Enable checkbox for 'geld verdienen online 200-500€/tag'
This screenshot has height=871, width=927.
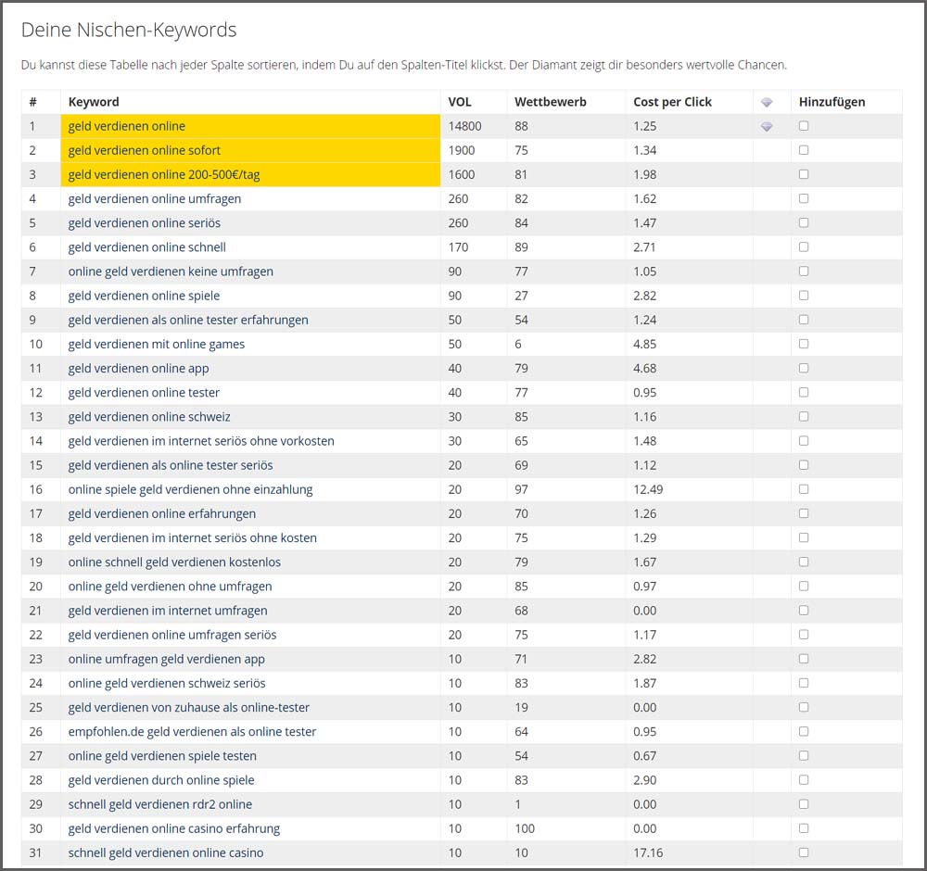point(804,174)
